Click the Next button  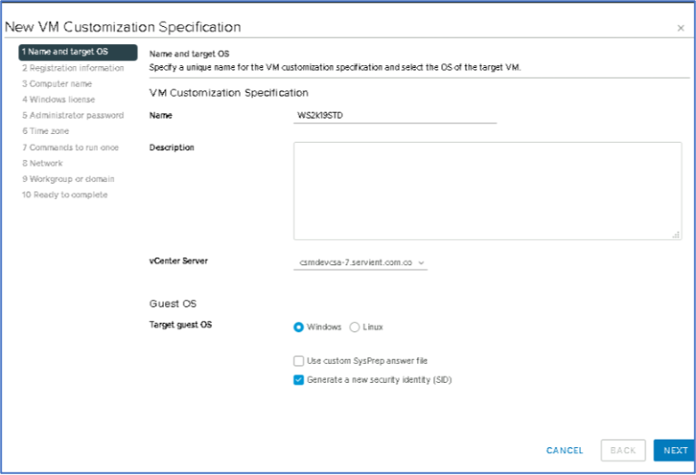(674, 451)
